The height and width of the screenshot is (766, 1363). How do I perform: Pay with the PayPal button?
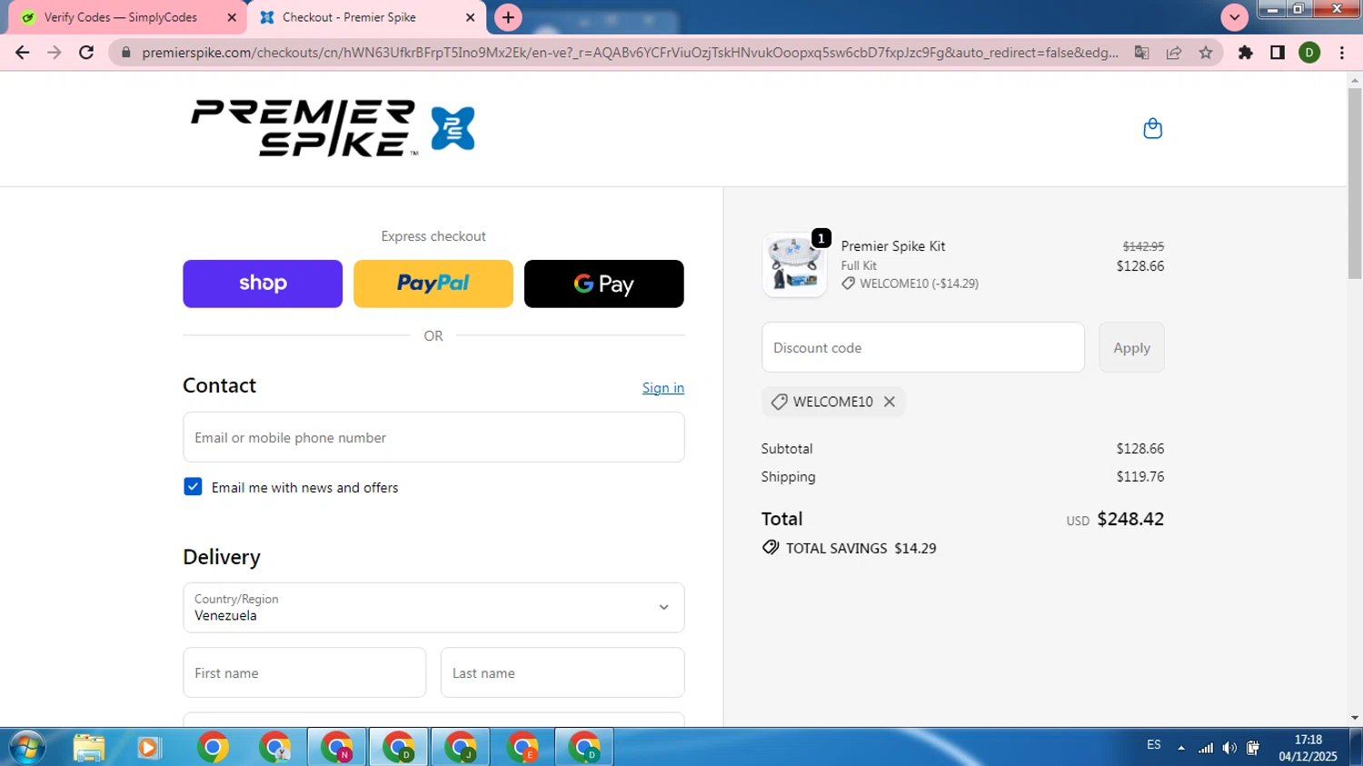point(433,284)
